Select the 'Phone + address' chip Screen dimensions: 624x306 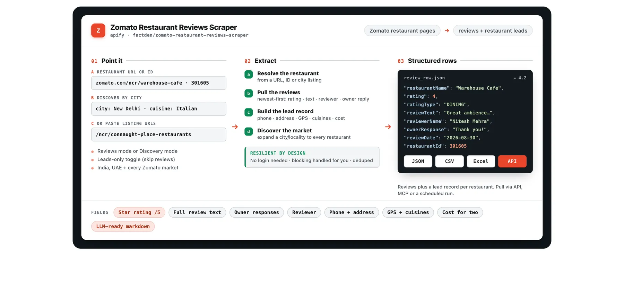point(352,212)
